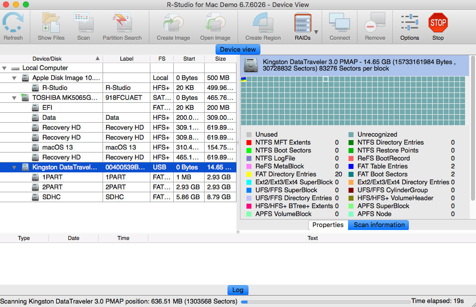Click the first colored block in scan map

coord(243,79)
